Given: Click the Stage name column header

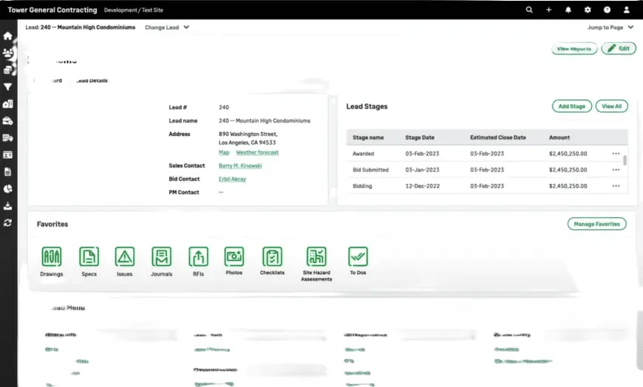Looking at the screenshot, I should (x=368, y=138).
